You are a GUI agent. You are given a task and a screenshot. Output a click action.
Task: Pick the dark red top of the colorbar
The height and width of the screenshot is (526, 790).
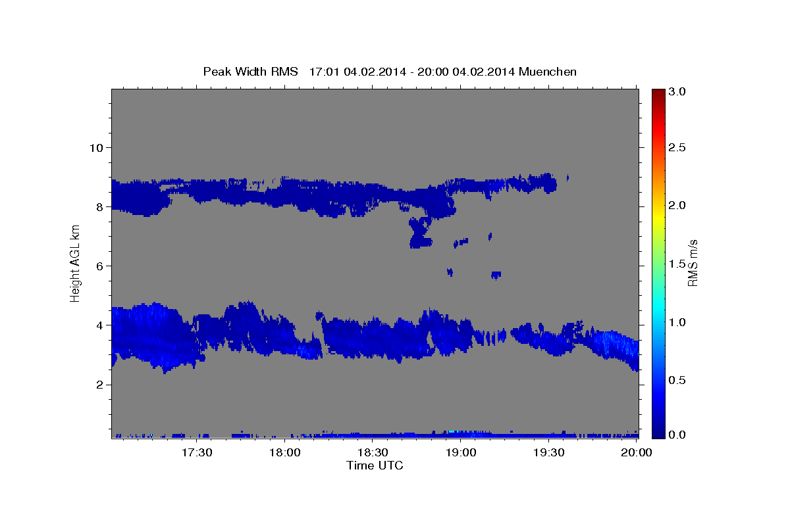pyautogui.click(x=658, y=93)
